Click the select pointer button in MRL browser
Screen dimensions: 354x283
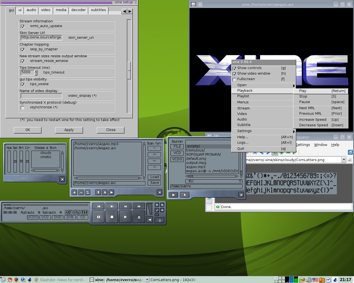[x=184, y=195]
